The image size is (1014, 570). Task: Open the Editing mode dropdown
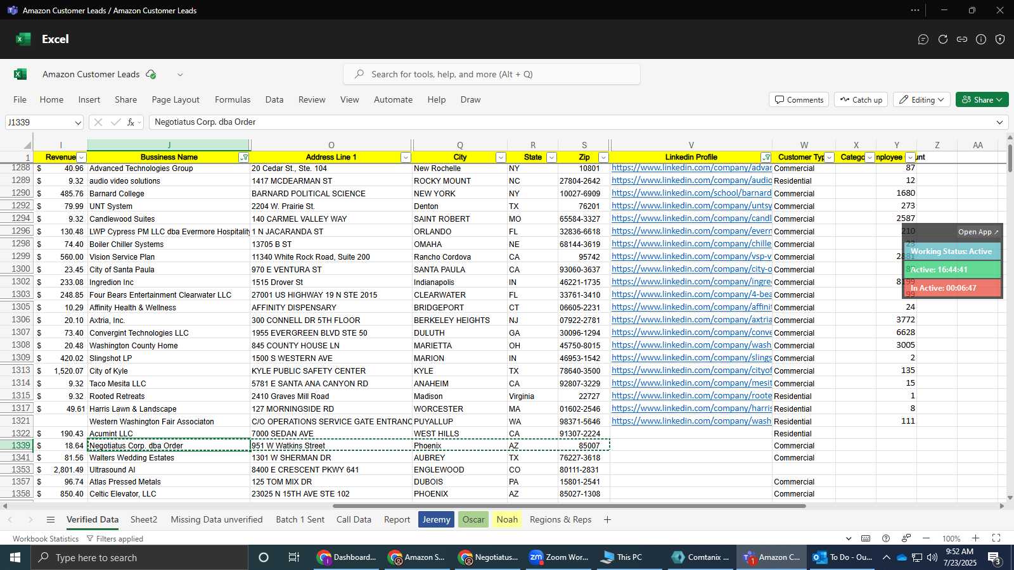(922, 100)
